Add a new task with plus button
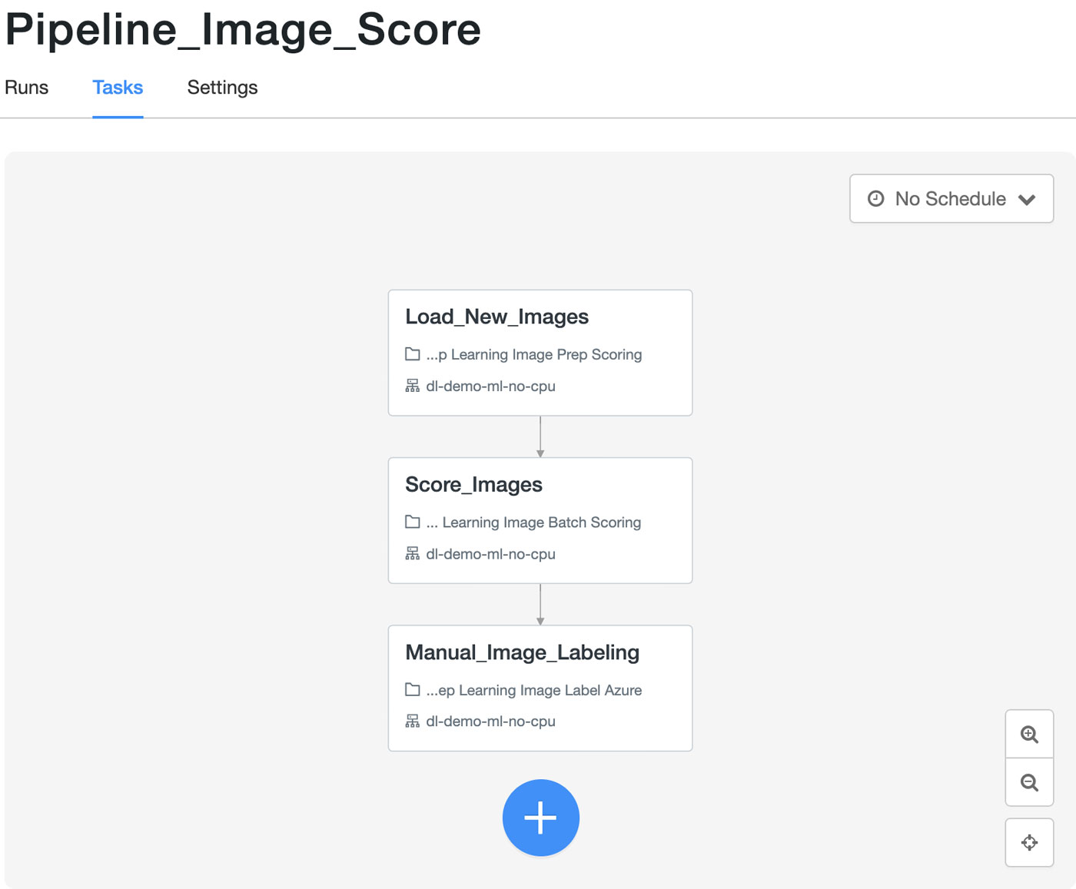 (540, 818)
